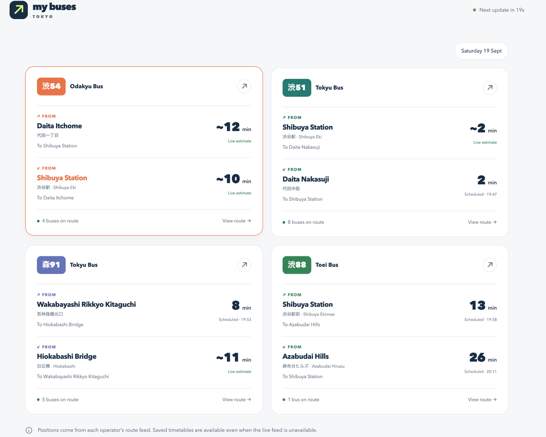Click the 4 buses on route status
This screenshot has height=437, width=546.
[58, 221]
